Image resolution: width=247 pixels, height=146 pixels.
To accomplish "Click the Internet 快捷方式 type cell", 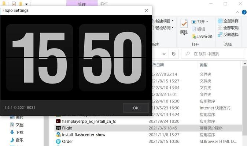I will (x=215, y=108).
